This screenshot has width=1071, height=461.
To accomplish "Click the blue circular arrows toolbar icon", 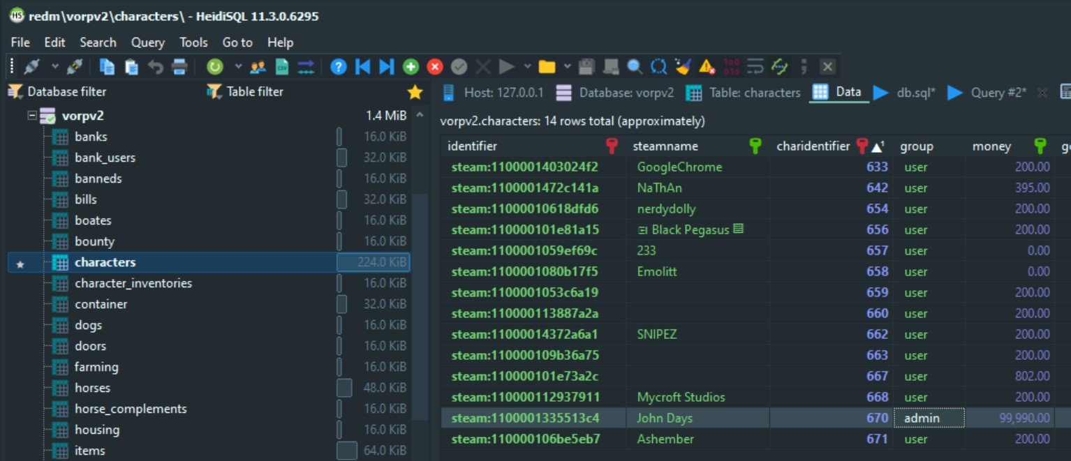I will (x=658, y=67).
